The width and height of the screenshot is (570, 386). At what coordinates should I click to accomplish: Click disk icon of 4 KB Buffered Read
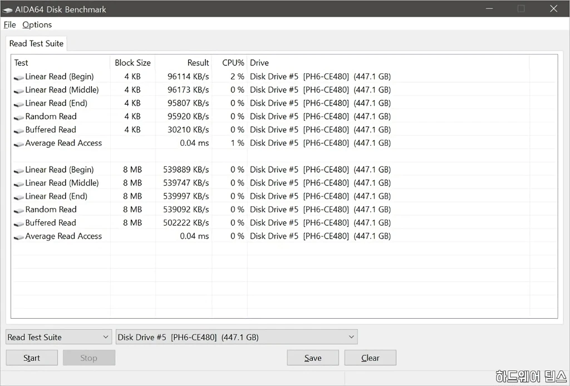coord(19,131)
